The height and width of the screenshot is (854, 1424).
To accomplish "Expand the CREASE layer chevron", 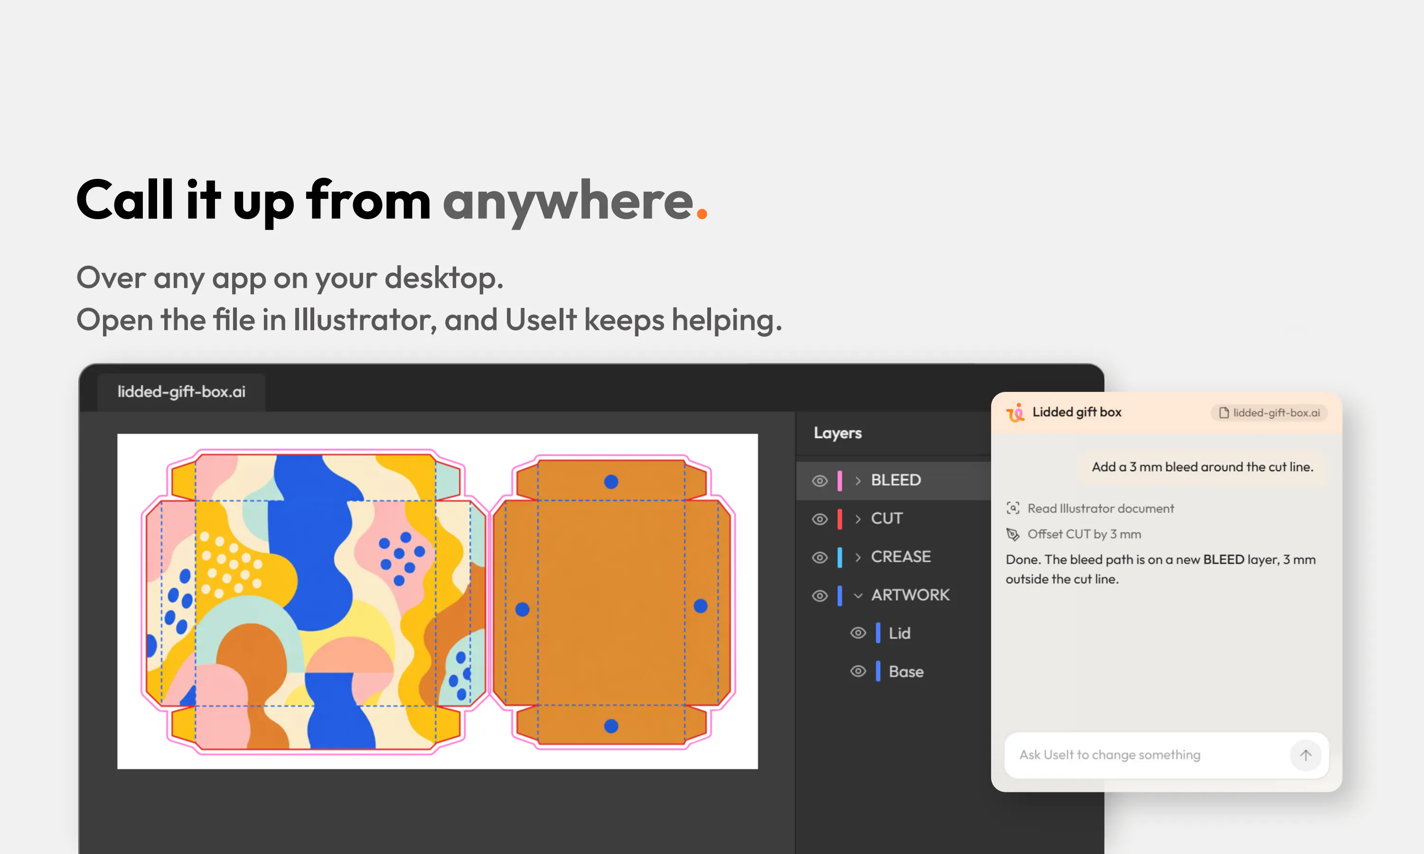I will (858, 557).
